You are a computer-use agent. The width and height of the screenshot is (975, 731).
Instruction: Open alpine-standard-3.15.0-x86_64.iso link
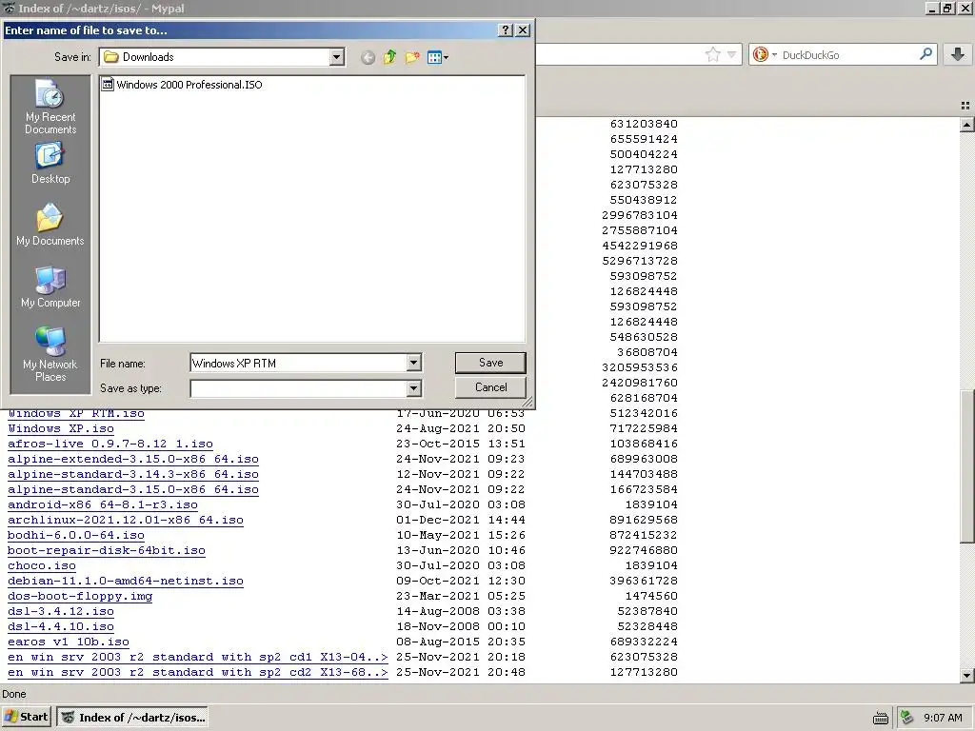point(133,490)
